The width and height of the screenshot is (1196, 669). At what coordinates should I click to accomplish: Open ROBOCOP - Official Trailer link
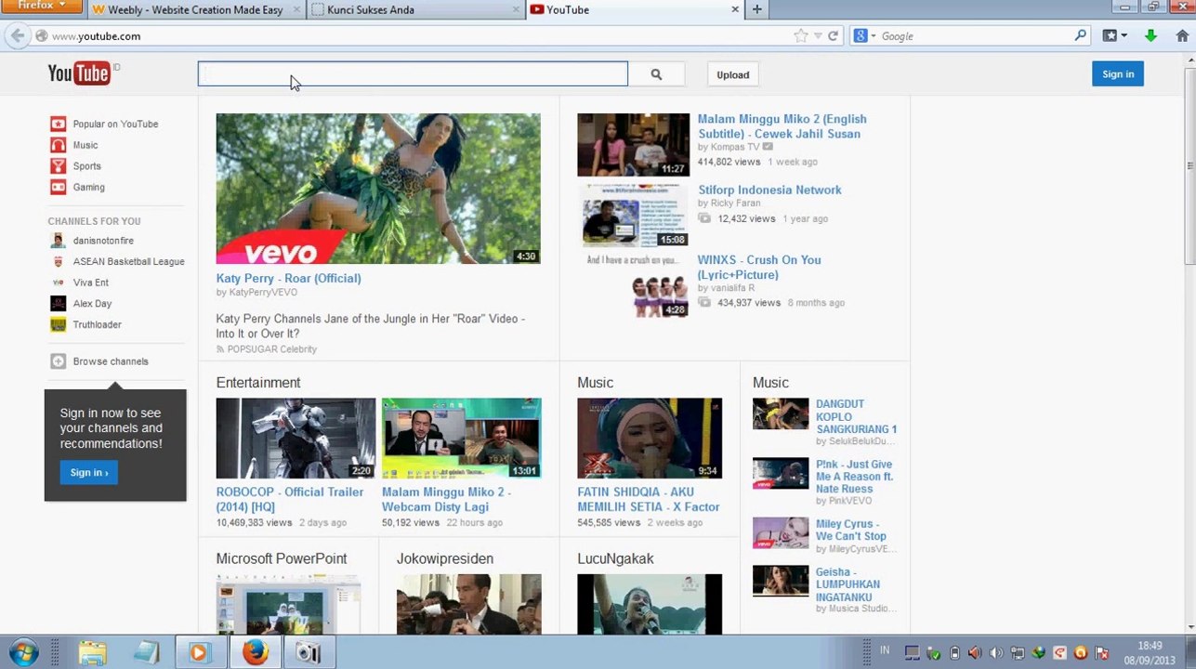pos(290,499)
